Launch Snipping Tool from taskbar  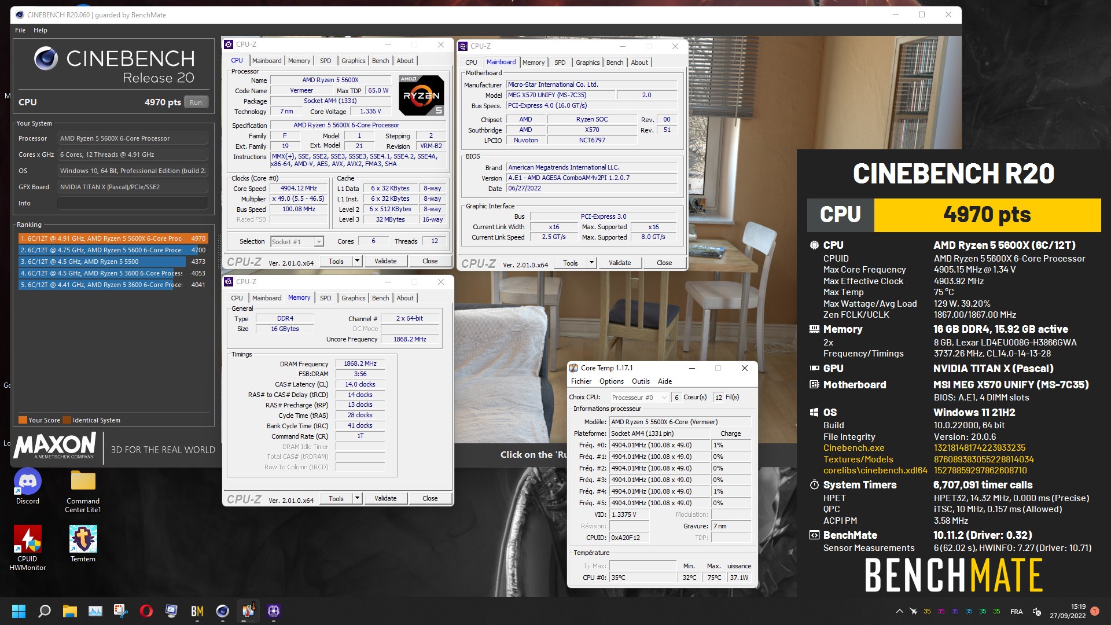coord(120,611)
